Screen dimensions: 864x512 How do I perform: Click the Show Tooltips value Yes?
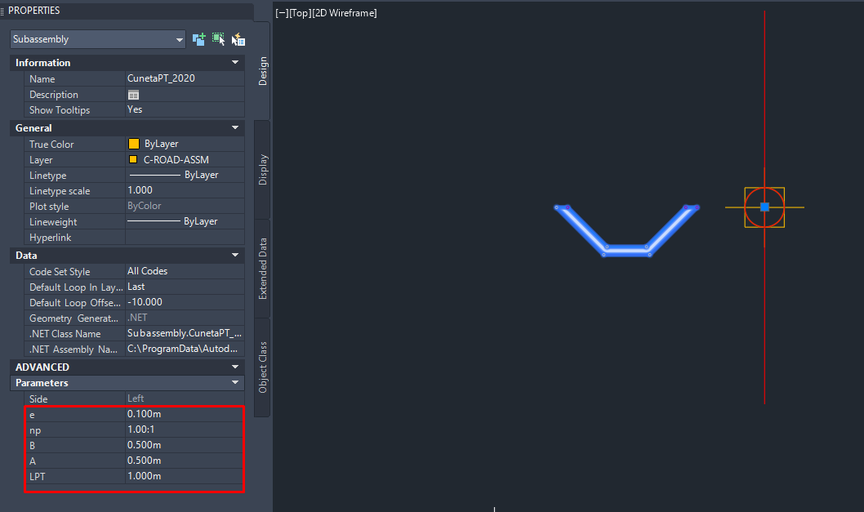click(x=185, y=109)
